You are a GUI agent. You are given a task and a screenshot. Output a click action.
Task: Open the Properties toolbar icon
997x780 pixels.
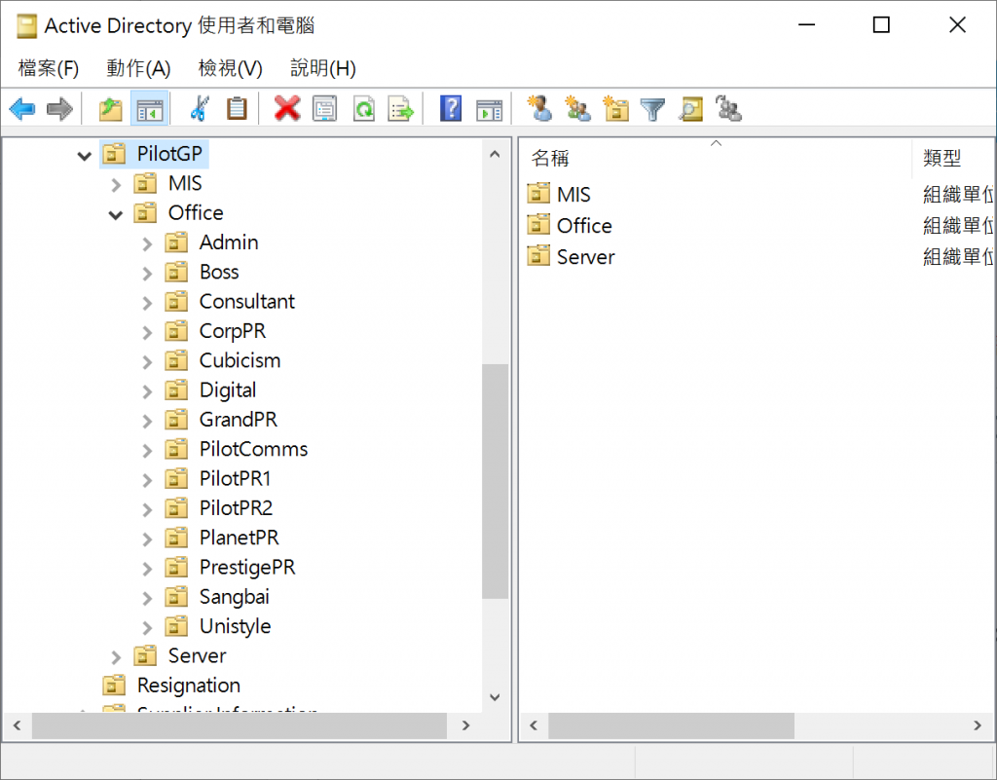click(x=325, y=109)
